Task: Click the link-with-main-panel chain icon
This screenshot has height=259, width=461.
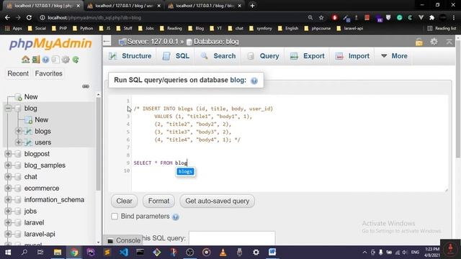Action: (86, 86)
